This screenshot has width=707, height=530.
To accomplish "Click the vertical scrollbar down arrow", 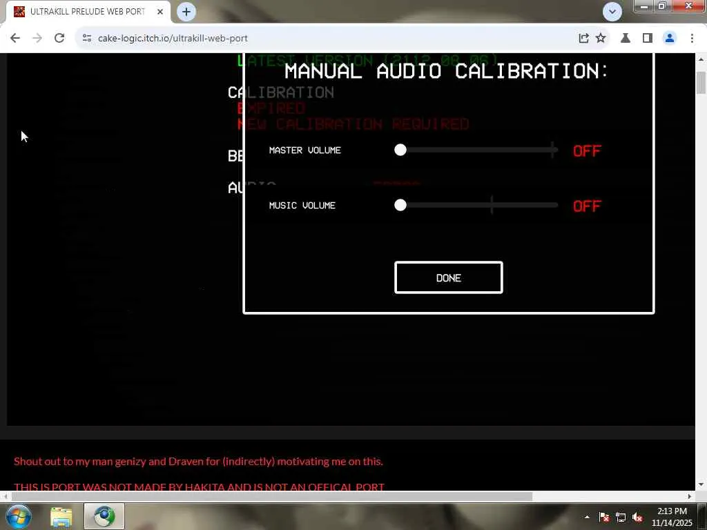I will [701, 484].
